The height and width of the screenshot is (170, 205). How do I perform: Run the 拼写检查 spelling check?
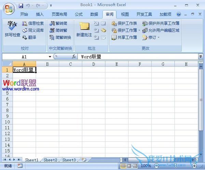12,29
